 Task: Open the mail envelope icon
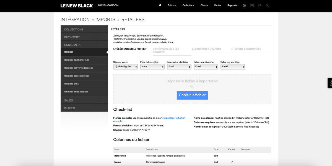pos(252,5)
